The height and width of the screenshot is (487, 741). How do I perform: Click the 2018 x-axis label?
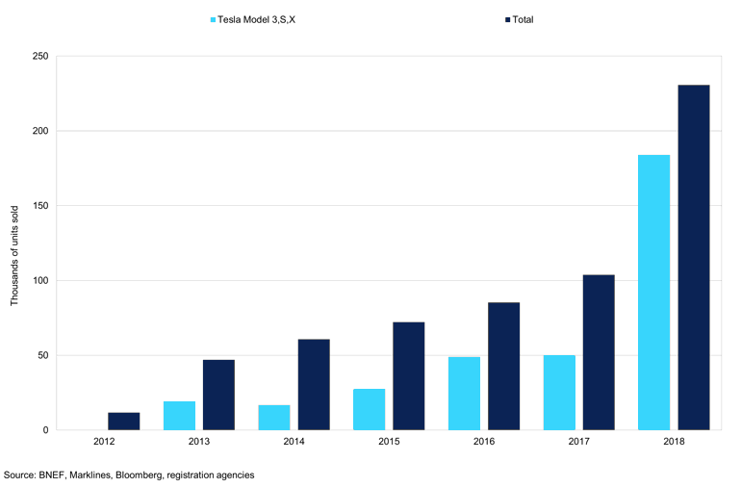click(x=674, y=442)
